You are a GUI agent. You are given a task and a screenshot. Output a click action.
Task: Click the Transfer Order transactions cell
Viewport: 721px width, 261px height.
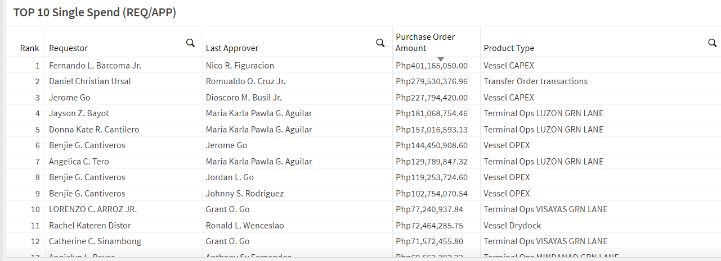pyautogui.click(x=535, y=81)
